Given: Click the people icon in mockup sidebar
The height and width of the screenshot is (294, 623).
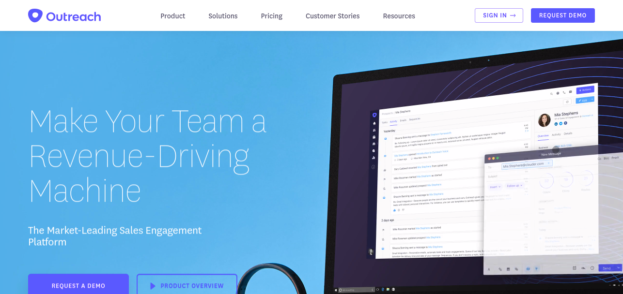Looking at the screenshot, I should click(374, 130).
